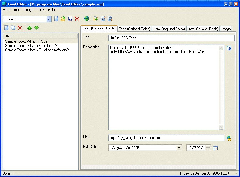The height and width of the screenshot is (177, 240).
Task: Move item up with green up arrow
Action: (30, 28)
